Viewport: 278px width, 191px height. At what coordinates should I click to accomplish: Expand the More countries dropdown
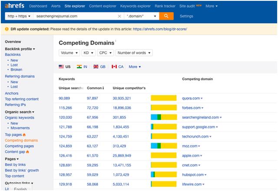(135, 67)
